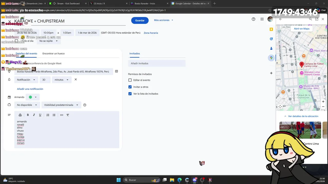Apply bold formatting to description
328x184 pixels.
[x=28, y=115]
